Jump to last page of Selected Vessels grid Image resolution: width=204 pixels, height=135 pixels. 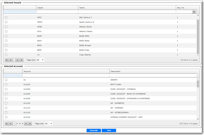pyautogui.click(x=21, y=60)
